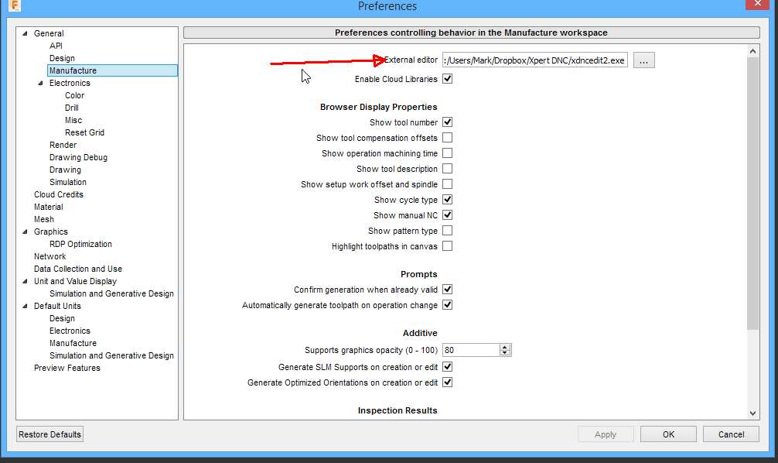Open Simulation preferences under General
Screen dimensions: 778x463
[x=68, y=182]
